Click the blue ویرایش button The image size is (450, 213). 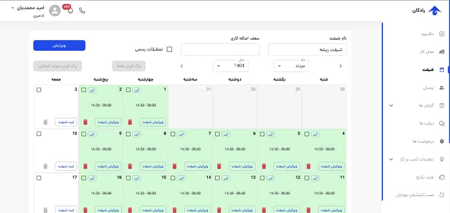pyautogui.click(x=59, y=45)
